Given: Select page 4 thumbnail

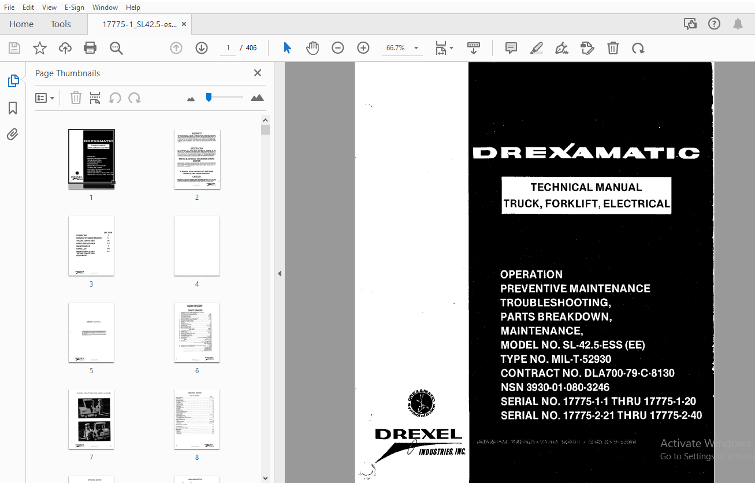Looking at the screenshot, I should [x=197, y=246].
